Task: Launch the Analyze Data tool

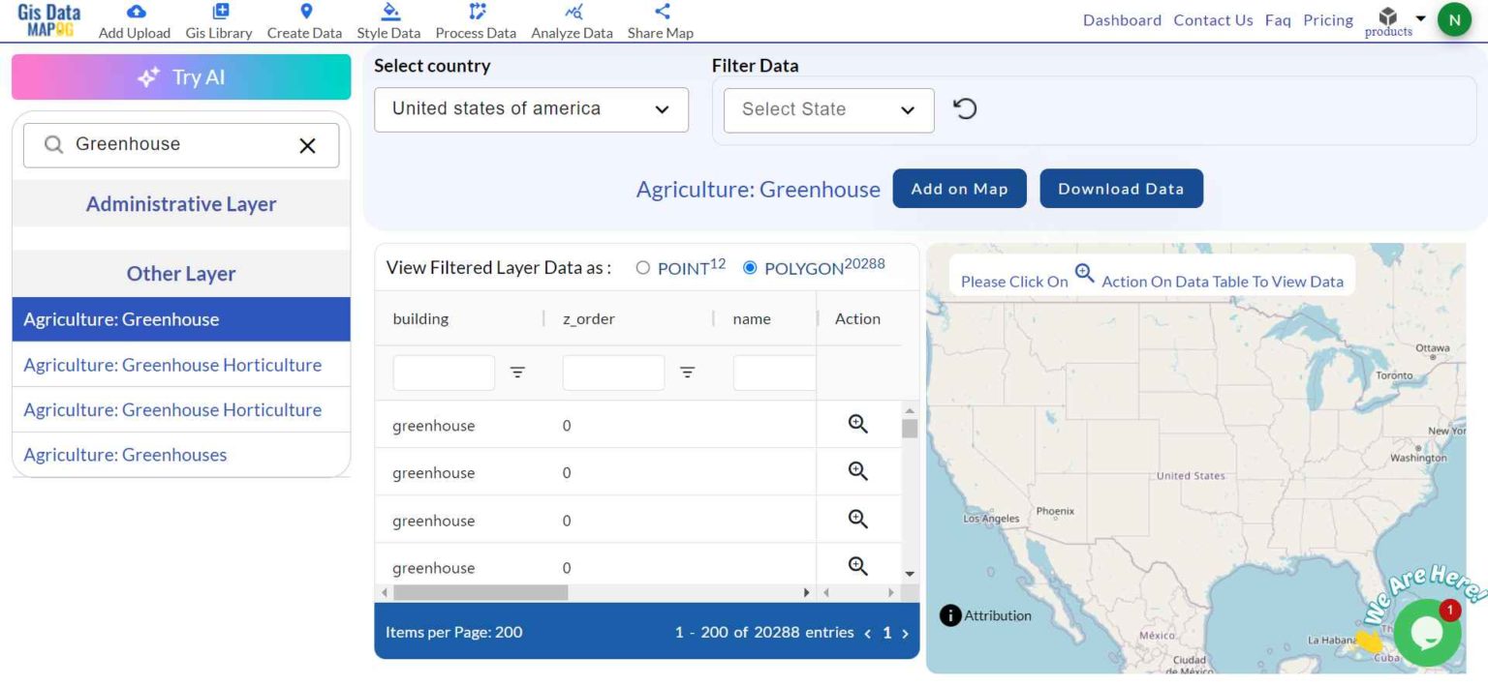Action: 571,19
